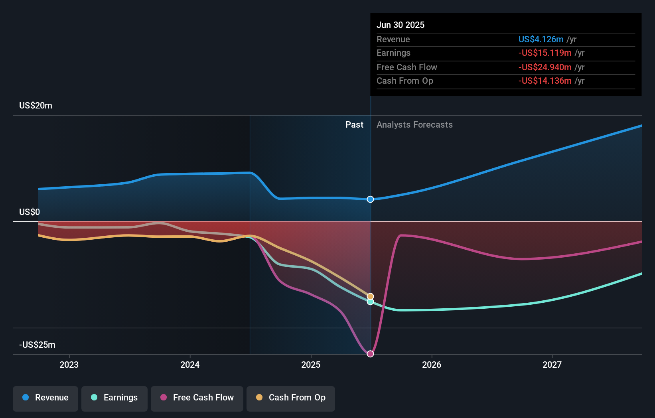Toggle the Cash From Op series visibility

point(290,398)
